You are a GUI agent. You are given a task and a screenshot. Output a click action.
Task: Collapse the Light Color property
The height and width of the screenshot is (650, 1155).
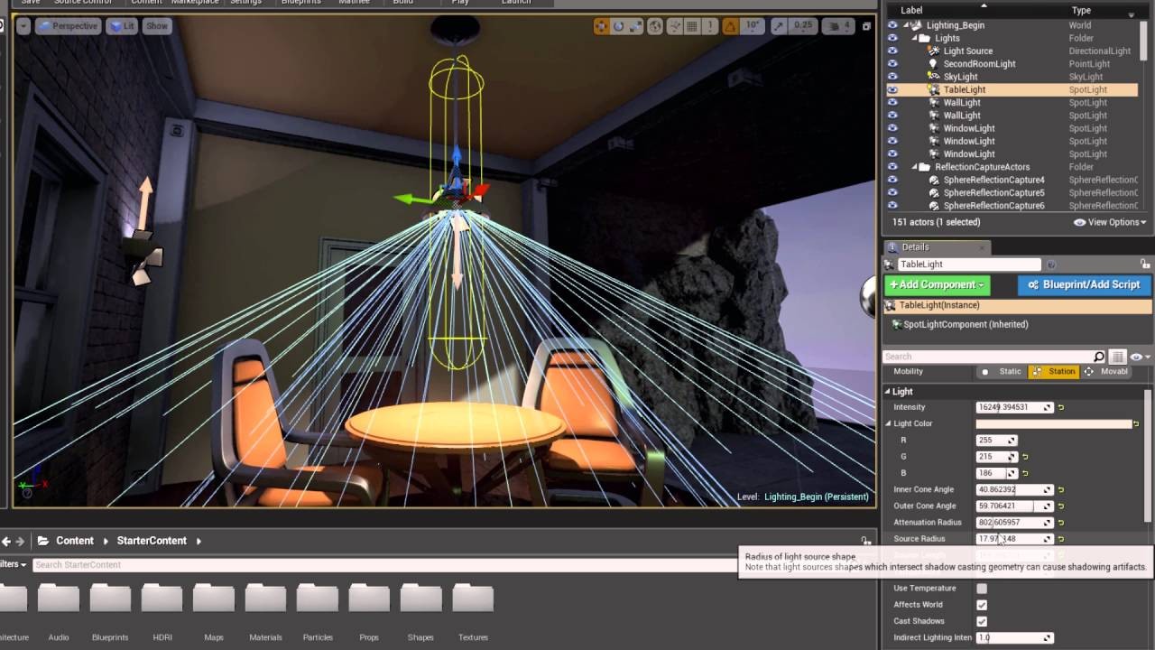click(x=889, y=423)
